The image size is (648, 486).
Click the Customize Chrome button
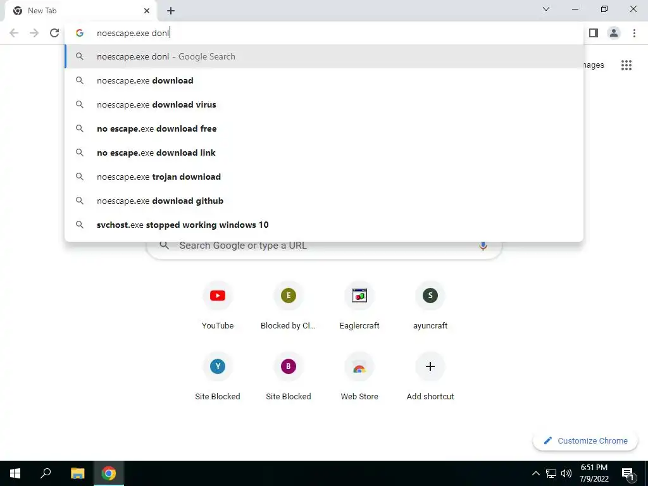coord(585,441)
